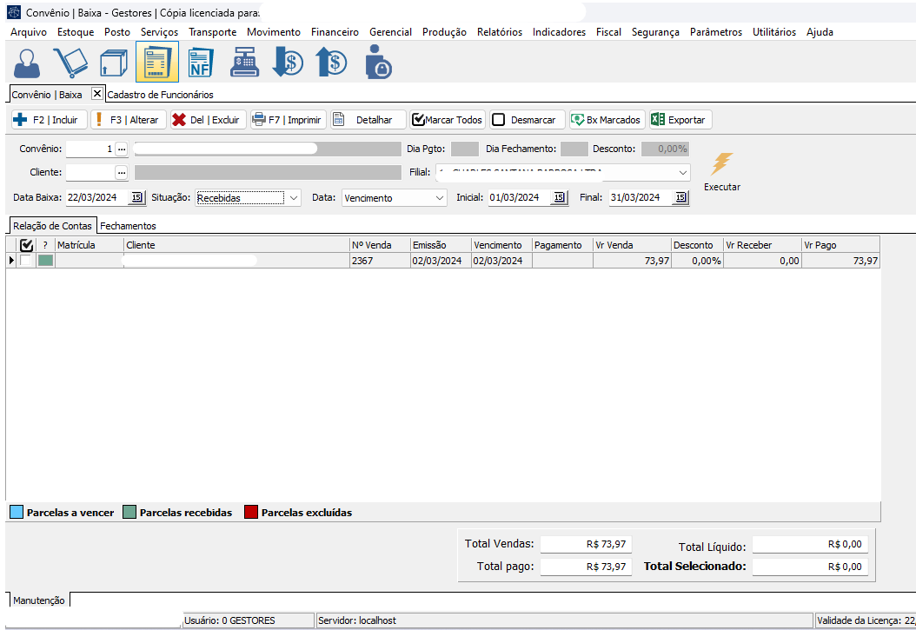
Task: Click the Convênio number input field
Action: pyautogui.click(x=90, y=149)
